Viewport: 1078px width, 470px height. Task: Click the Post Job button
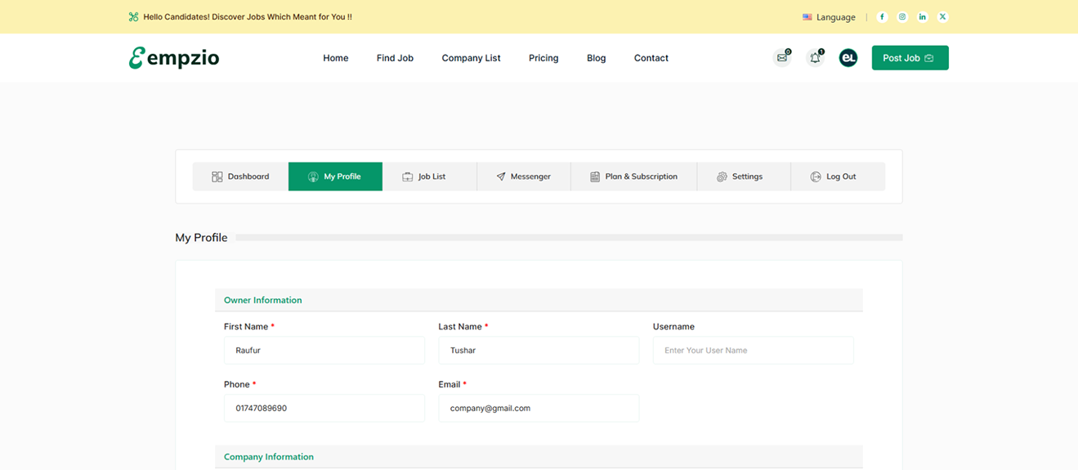pos(910,58)
